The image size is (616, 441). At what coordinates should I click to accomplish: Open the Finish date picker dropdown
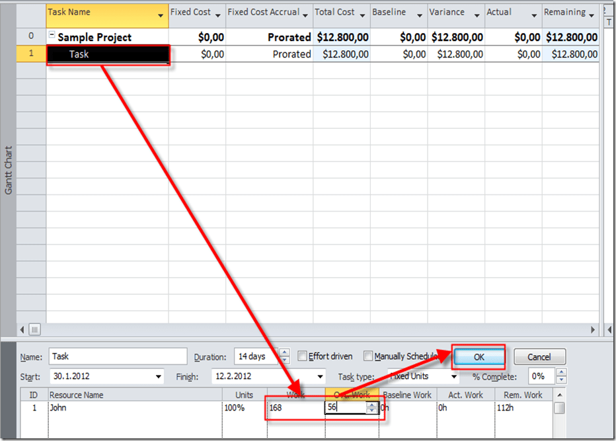point(321,377)
